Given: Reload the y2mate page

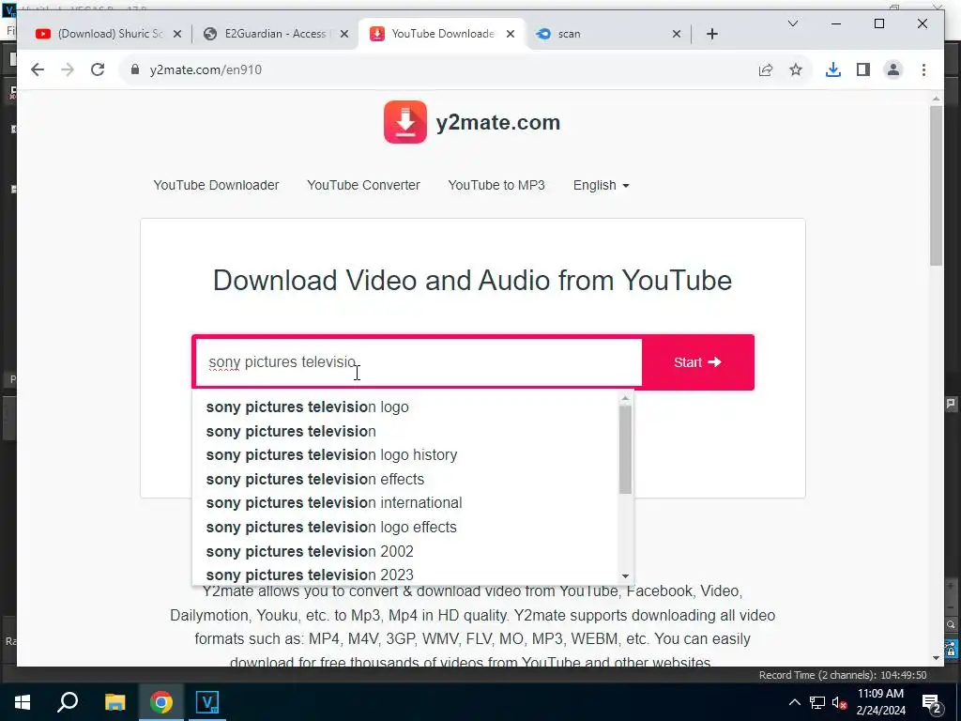Looking at the screenshot, I should tap(98, 69).
